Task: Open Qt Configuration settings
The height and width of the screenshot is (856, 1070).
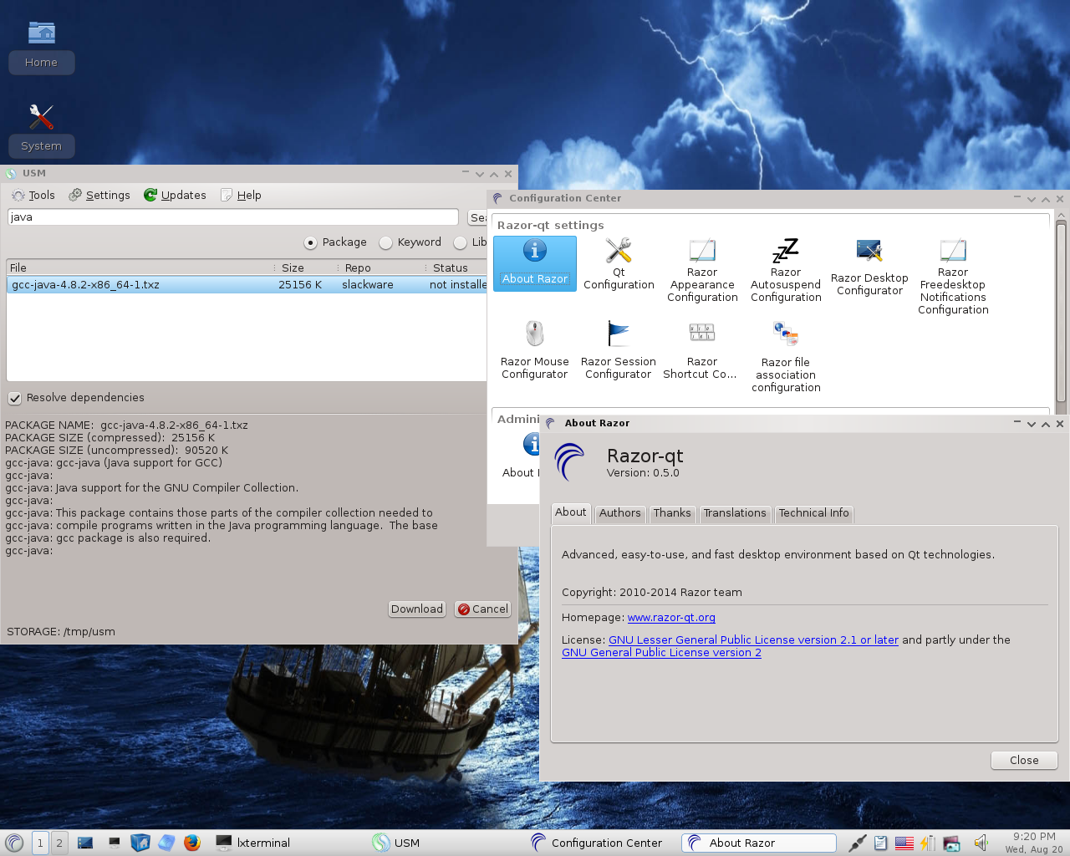Action: (x=619, y=263)
